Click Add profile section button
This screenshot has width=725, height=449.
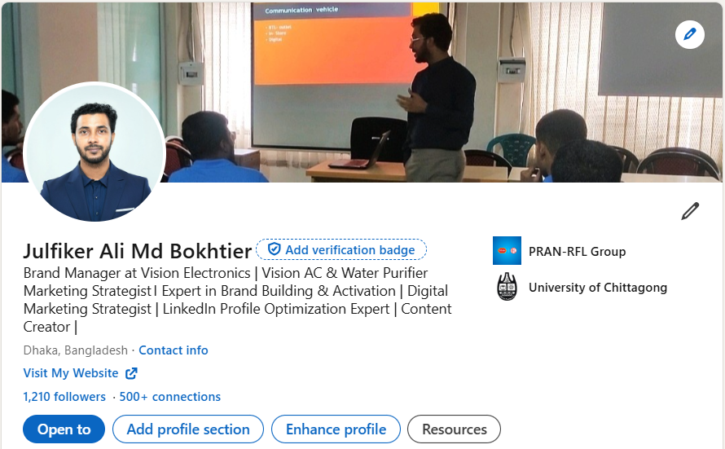click(188, 429)
